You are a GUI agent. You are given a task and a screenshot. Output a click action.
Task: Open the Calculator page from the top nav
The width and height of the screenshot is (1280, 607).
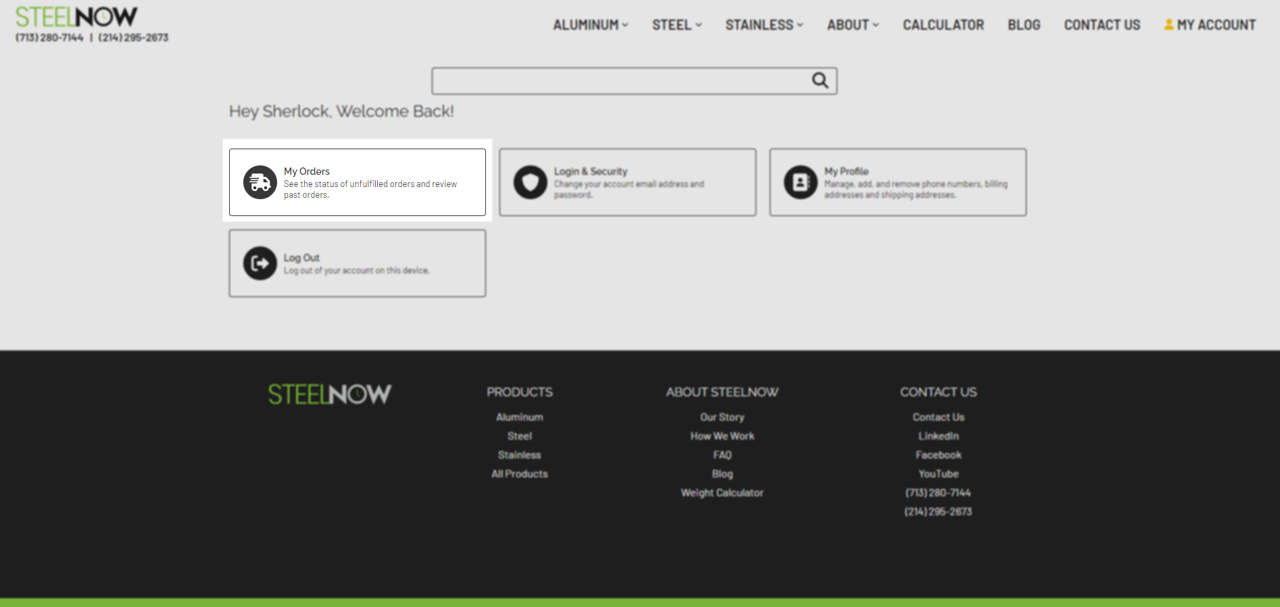943,25
